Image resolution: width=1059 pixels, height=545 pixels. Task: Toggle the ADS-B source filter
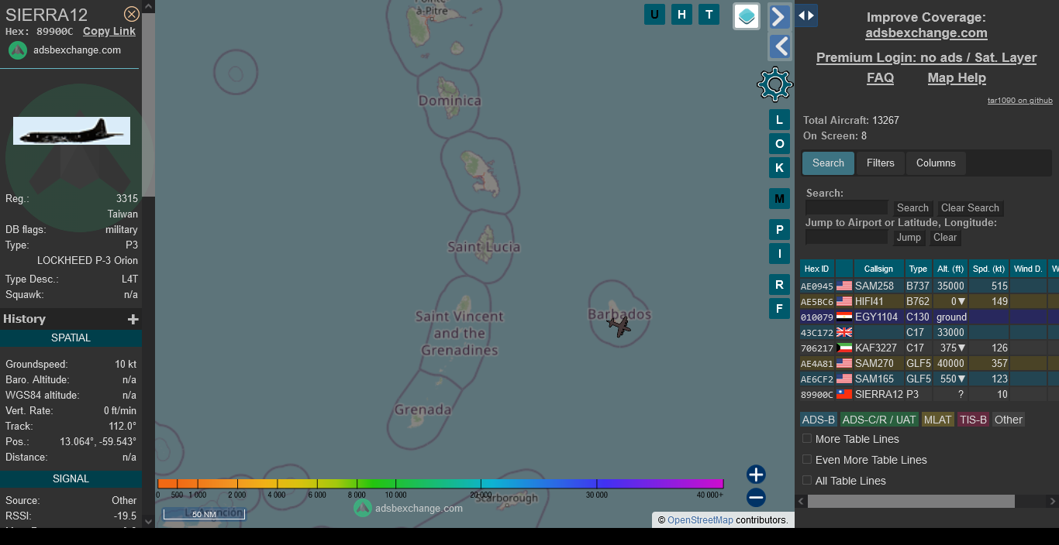pyautogui.click(x=819, y=420)
